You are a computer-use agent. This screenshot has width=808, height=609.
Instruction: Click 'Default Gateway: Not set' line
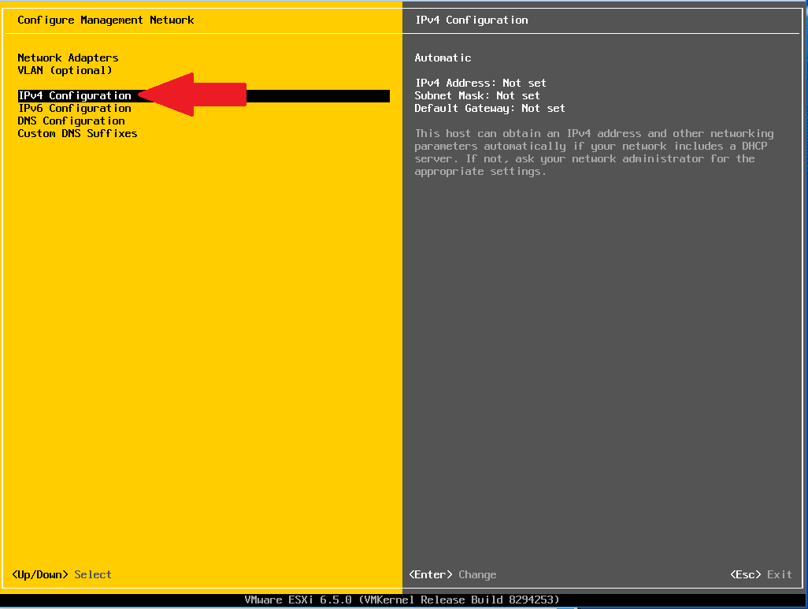(x=490, y=108)
